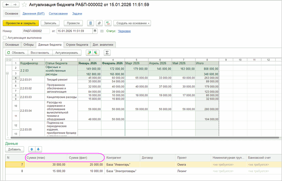Move the data row up
The image size is (282, 181).
pos(32,149)
